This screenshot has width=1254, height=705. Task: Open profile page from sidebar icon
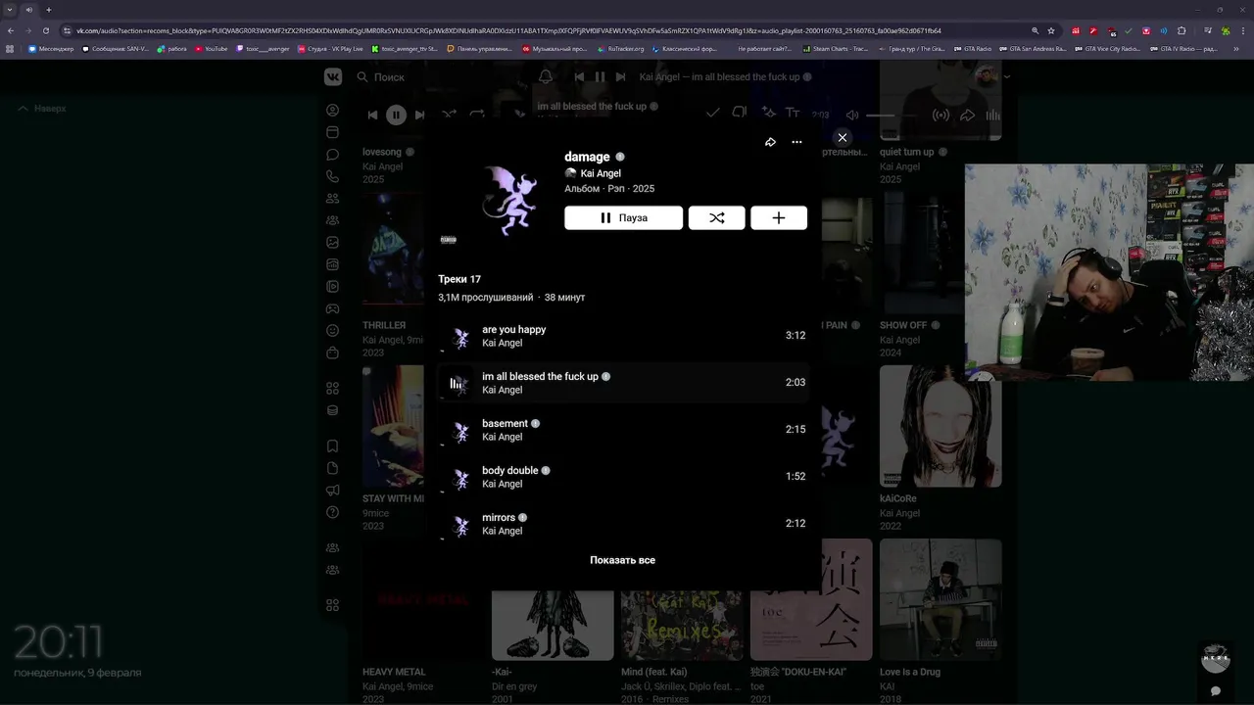click(333, 111)
